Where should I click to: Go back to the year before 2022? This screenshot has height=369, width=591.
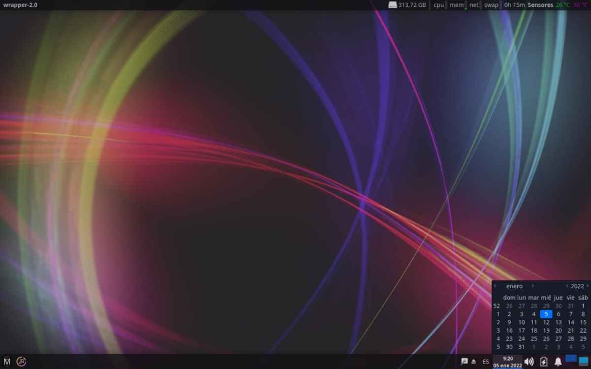tap(567, 286)
